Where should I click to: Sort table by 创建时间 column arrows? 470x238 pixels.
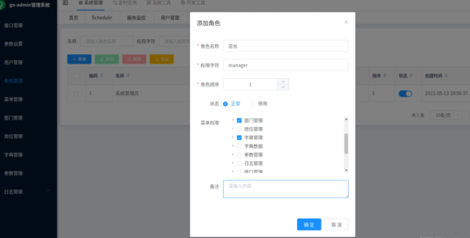coord(446,76)
